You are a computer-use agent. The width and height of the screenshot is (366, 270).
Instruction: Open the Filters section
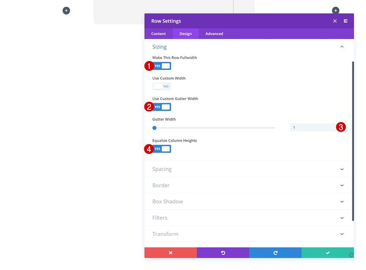(x=249, y=218)
